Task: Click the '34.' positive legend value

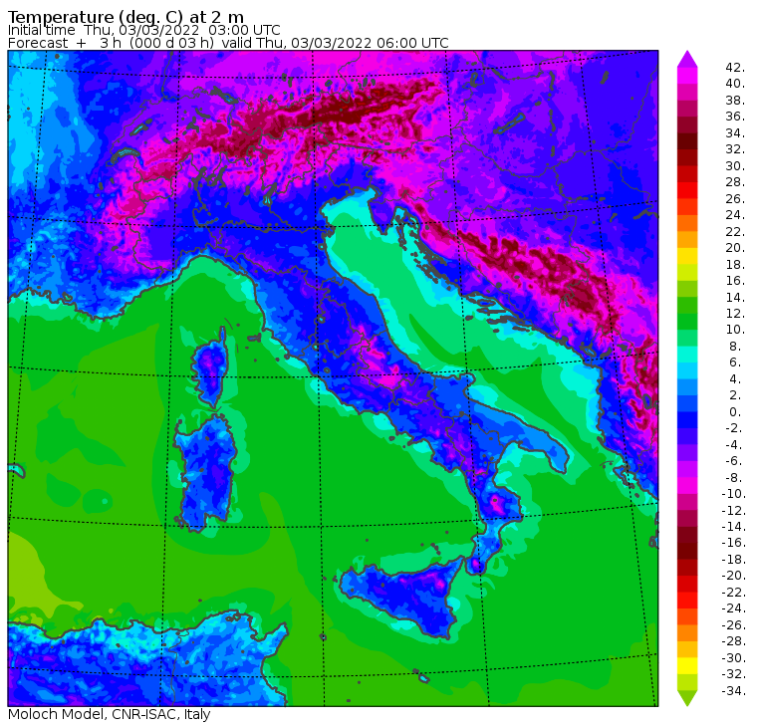Action: coord(735,132)
